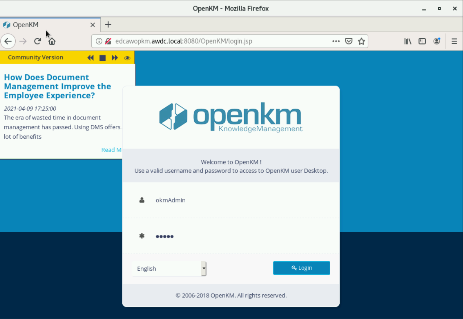The image size is (463, 319).
Task: Open page actions three-dots menu
Action: click(336, 41)
